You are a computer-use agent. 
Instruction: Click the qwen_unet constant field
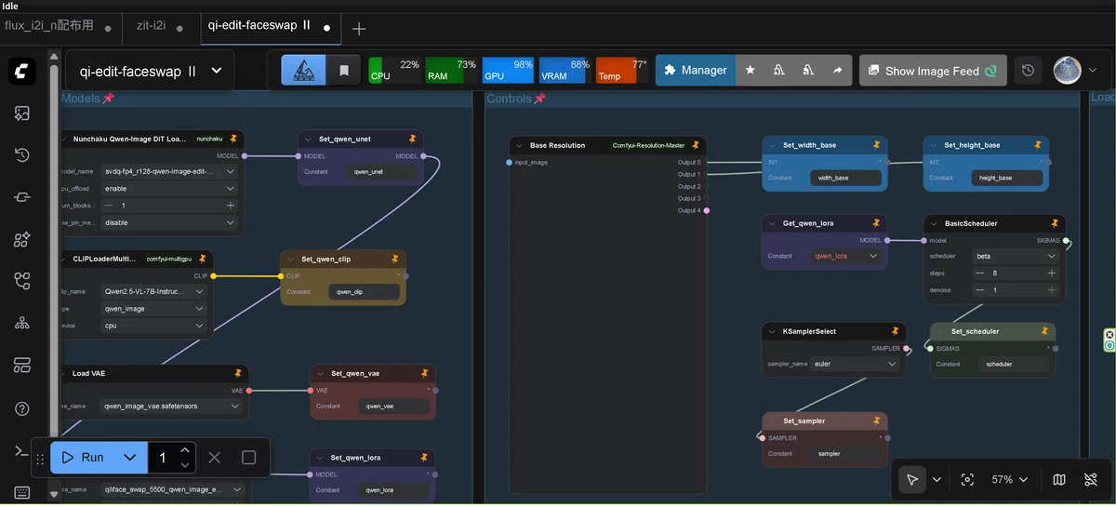point(381,172)
